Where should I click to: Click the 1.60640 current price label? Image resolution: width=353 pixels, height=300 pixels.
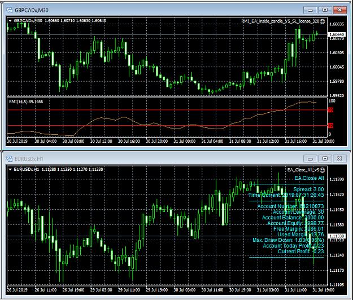tap(337, 34)
